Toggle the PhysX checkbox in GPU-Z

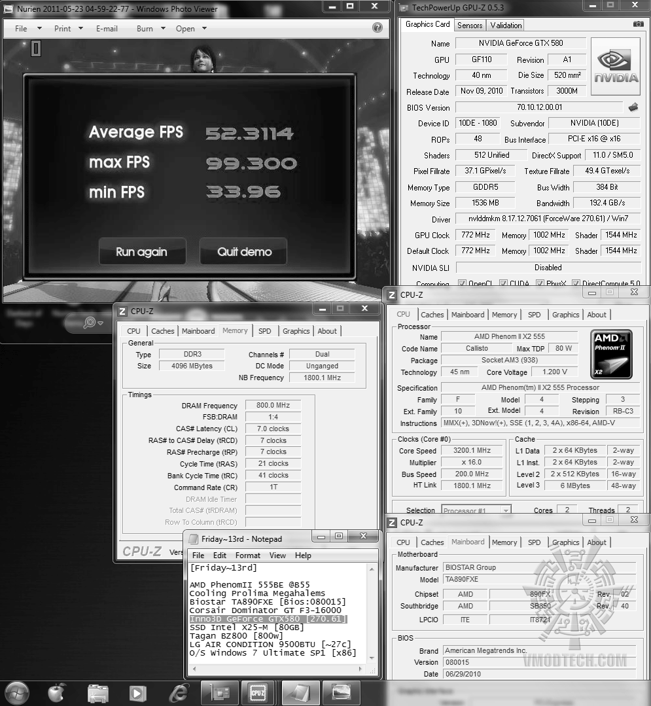click(539, 283)
